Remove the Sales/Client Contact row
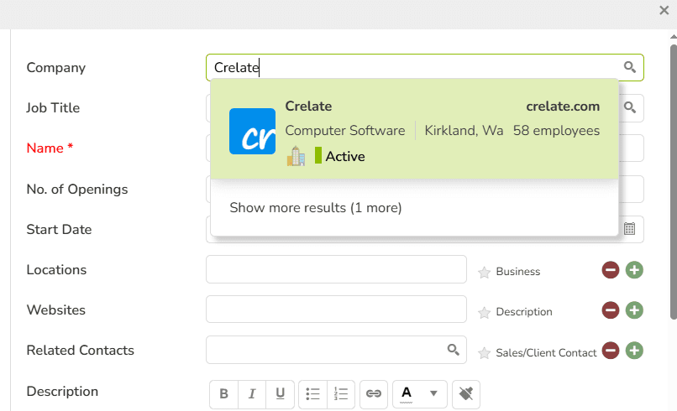677x411 pixels. point(611,351)
